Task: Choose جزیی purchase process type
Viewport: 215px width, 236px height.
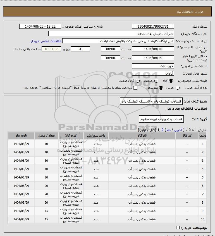Action: [178, 88]
